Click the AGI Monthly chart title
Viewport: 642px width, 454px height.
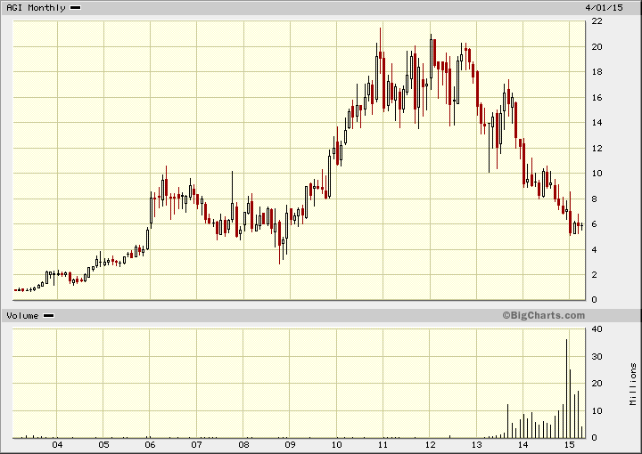pos(36,8)
